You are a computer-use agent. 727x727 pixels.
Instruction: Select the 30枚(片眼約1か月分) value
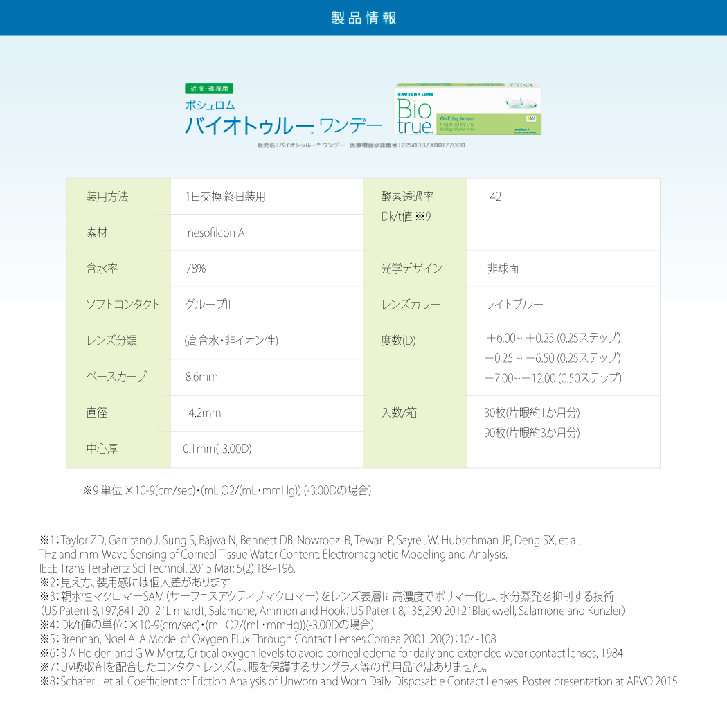[x=532, y=413]
